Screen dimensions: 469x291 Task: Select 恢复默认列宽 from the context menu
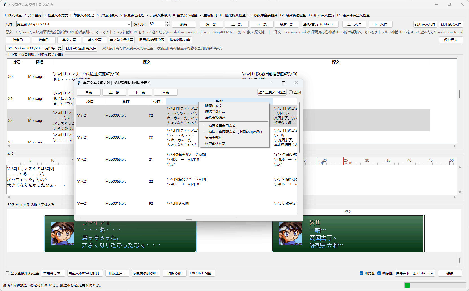coord(234,144)
